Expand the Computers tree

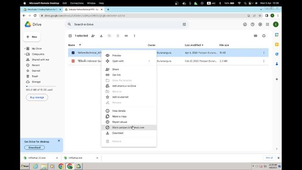[25, 54]
